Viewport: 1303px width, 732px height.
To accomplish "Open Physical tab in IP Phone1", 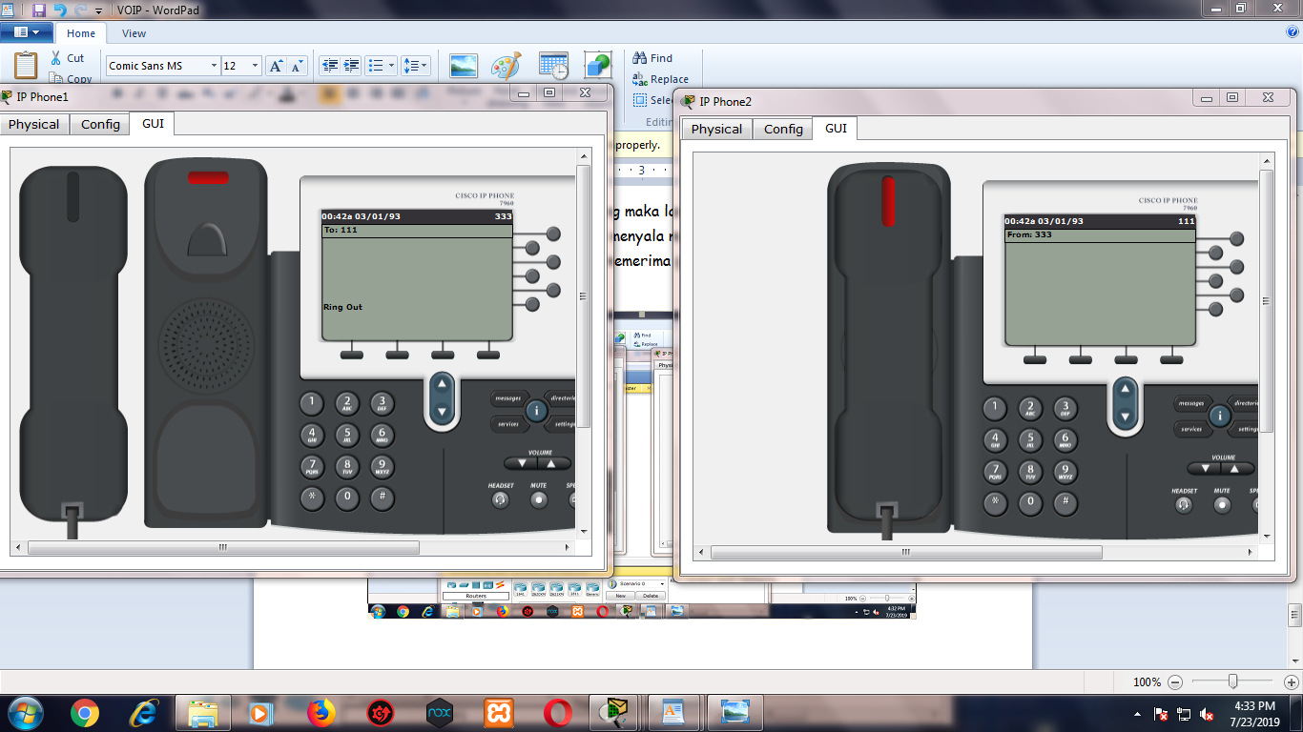I will tap(34, 124).
